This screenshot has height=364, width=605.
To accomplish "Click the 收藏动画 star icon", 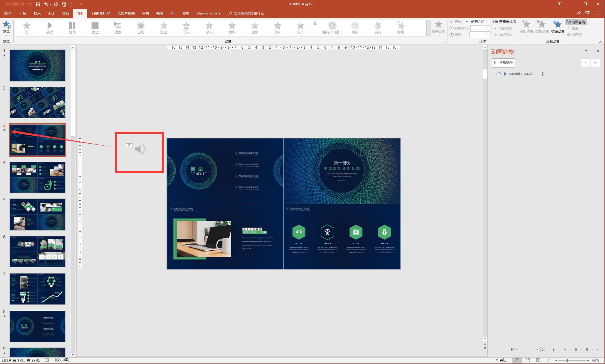I will tap(557, 25).
